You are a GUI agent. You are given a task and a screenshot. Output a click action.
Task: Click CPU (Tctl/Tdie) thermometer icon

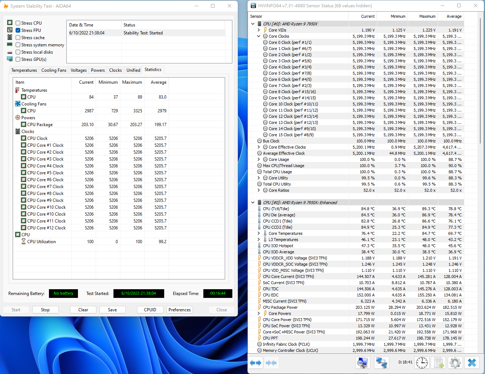click(x=259, y=209)
